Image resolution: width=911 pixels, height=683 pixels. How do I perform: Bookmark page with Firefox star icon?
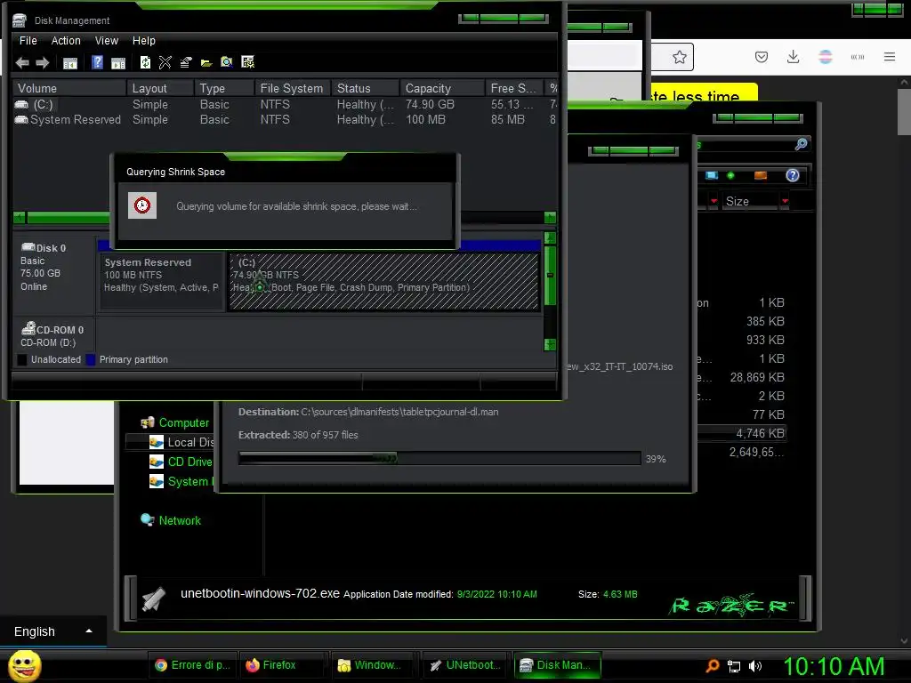coord(679,57)
